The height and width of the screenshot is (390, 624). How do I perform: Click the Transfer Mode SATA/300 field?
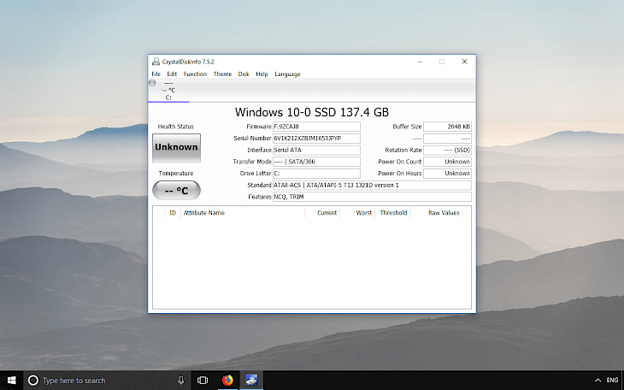point(316,162)
